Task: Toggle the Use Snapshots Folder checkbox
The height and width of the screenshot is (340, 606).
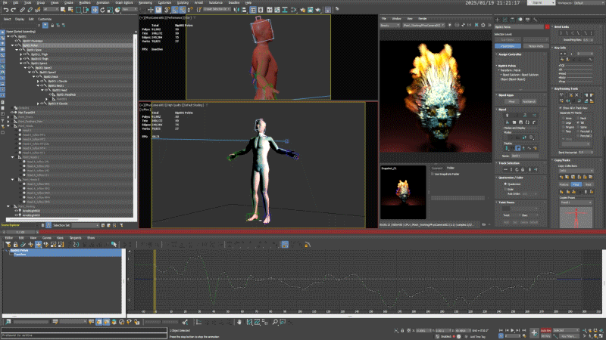Action: click(433, 174)
